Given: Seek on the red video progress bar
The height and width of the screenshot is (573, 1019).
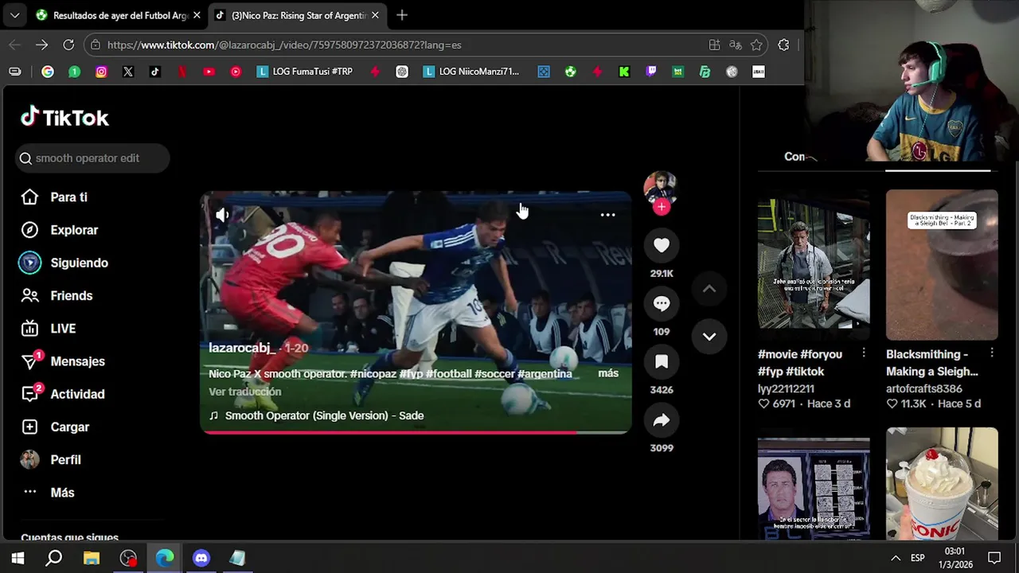Looking at the screenshot, I should (x=416, y=432).
